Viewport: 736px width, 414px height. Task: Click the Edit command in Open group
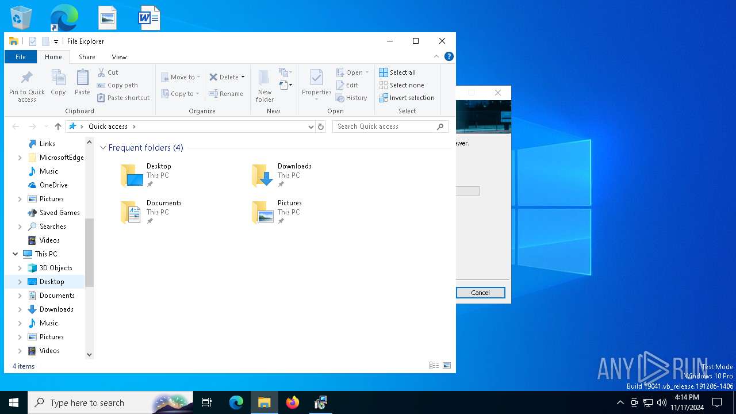coord(347,85)
